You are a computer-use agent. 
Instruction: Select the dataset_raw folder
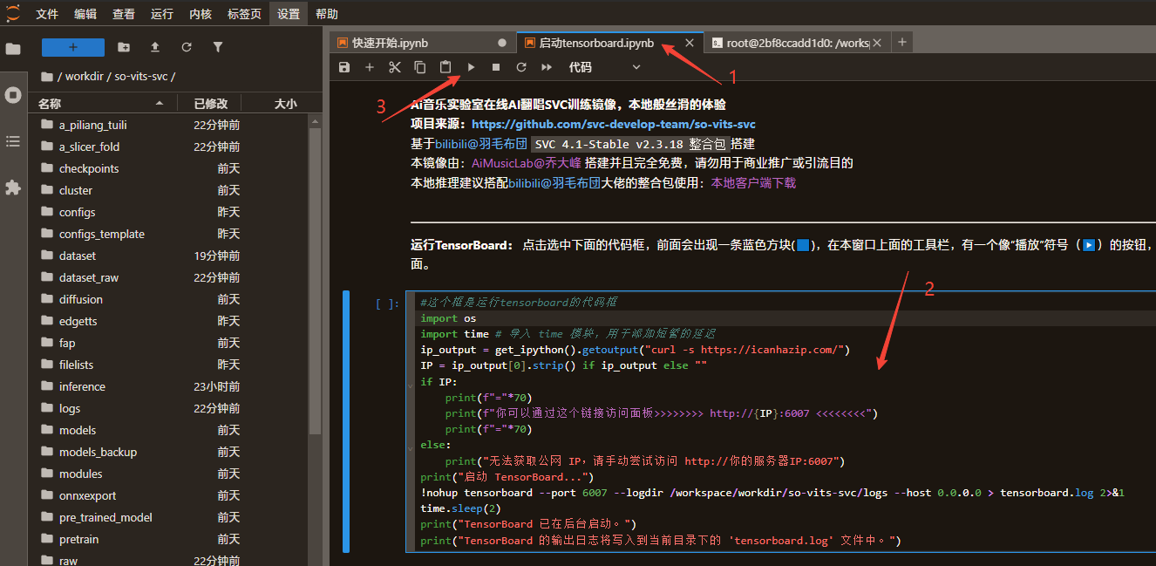point(169,277)
